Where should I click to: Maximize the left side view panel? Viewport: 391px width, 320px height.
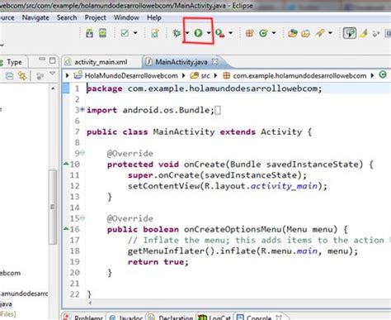[x=52, y=60]
